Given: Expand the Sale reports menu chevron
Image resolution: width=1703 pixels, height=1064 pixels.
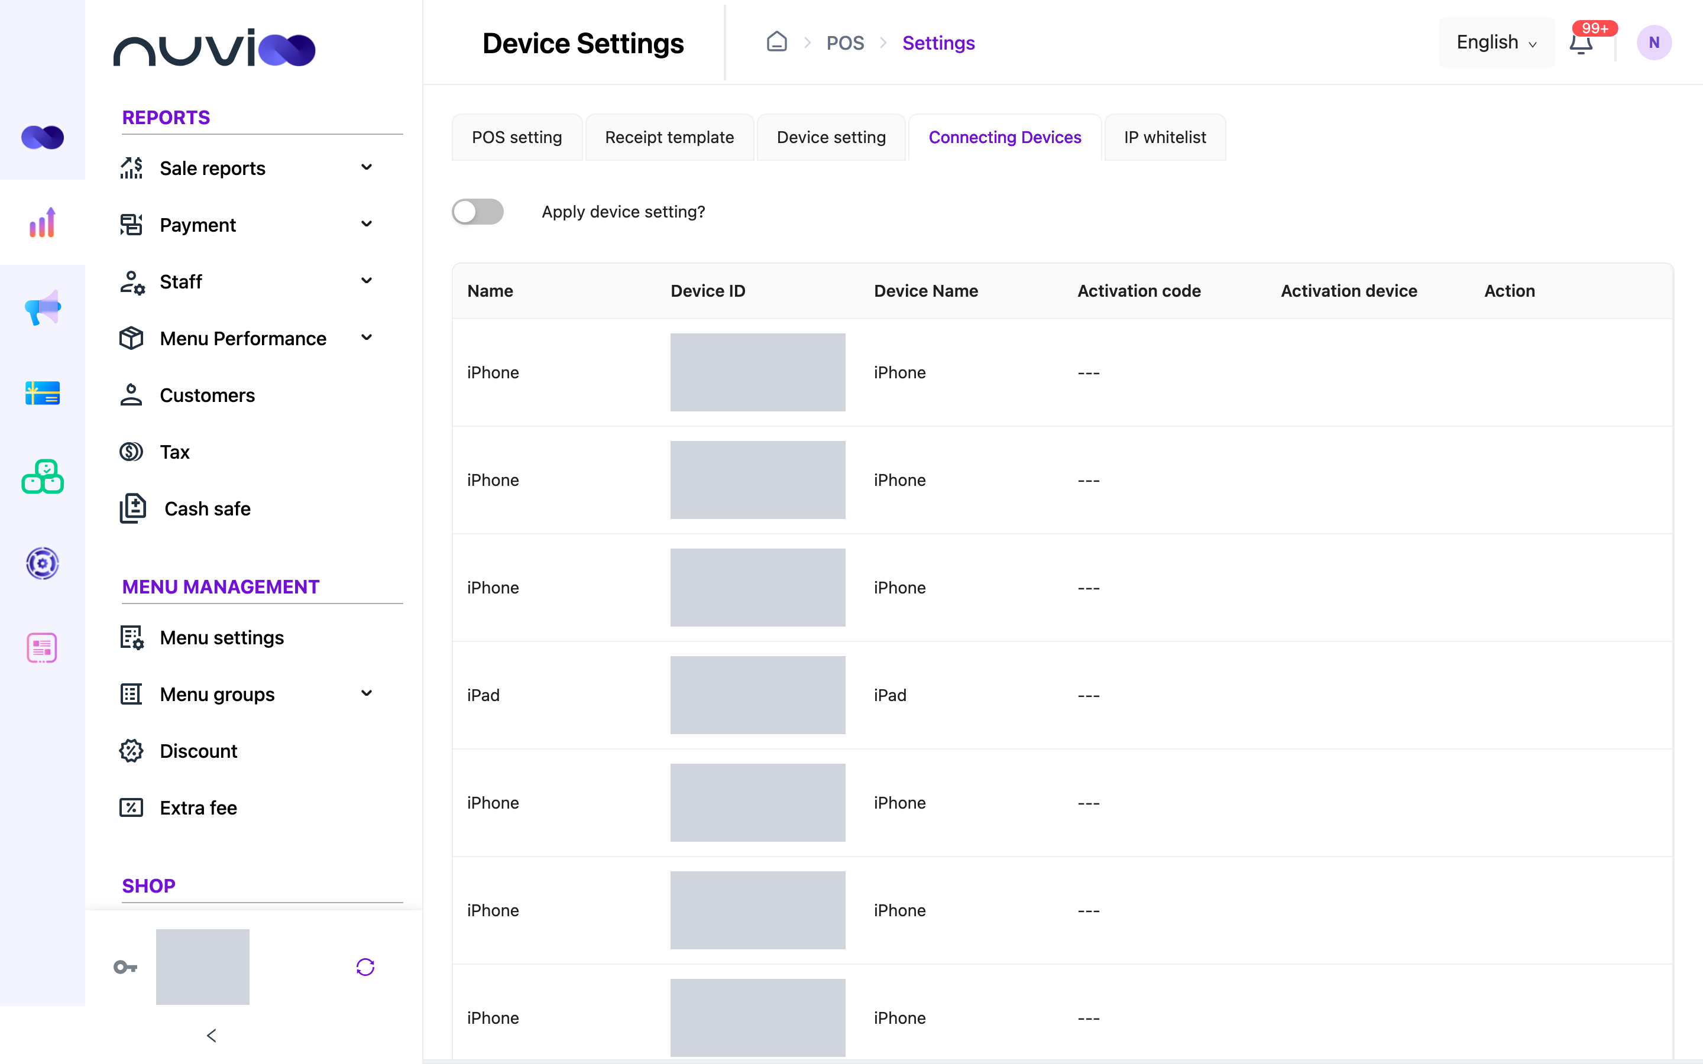Looking at the screenshot, I should coord(367,167).
